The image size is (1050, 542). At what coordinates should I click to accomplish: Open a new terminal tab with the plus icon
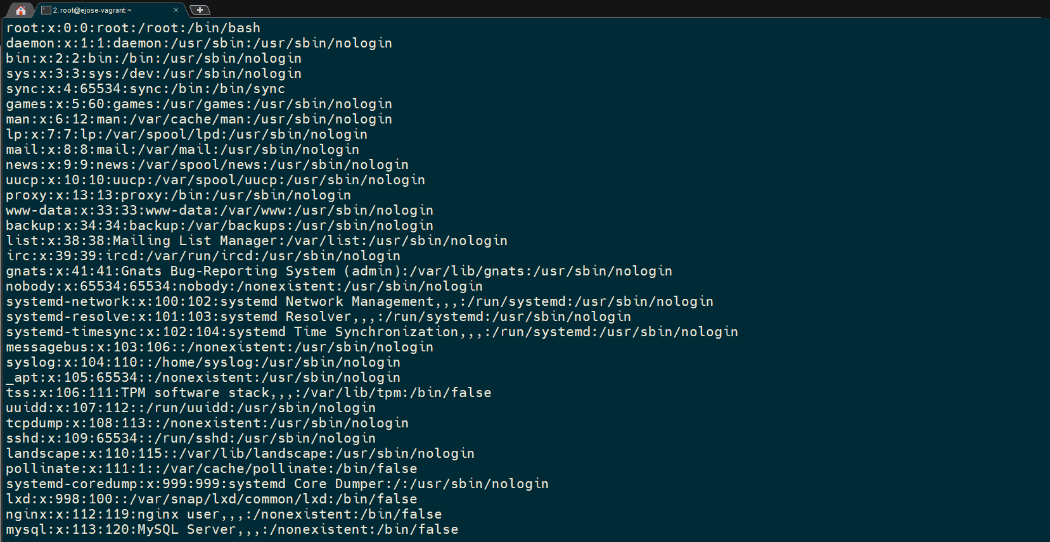[200, 9]
